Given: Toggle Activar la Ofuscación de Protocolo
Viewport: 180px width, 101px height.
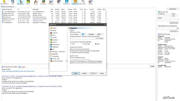Looking at the screenshot, I should [x=71, y=49].
